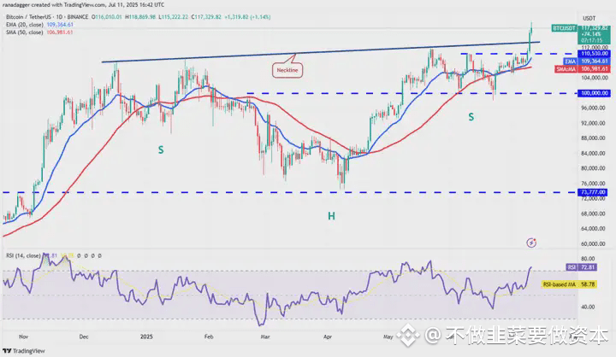Click the 60,000.00 price axis value
The height and width of the screenshot is (357, 616).
[x=593, y=243]
